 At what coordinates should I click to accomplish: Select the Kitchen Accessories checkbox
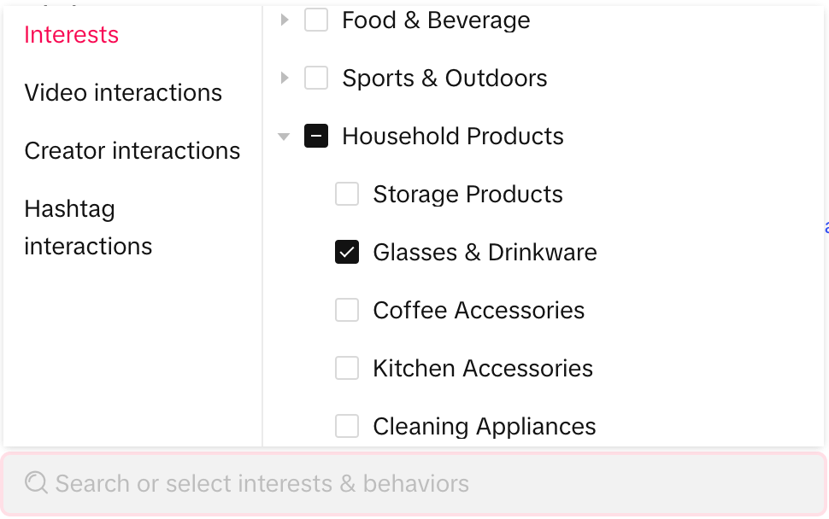(347, 368)
